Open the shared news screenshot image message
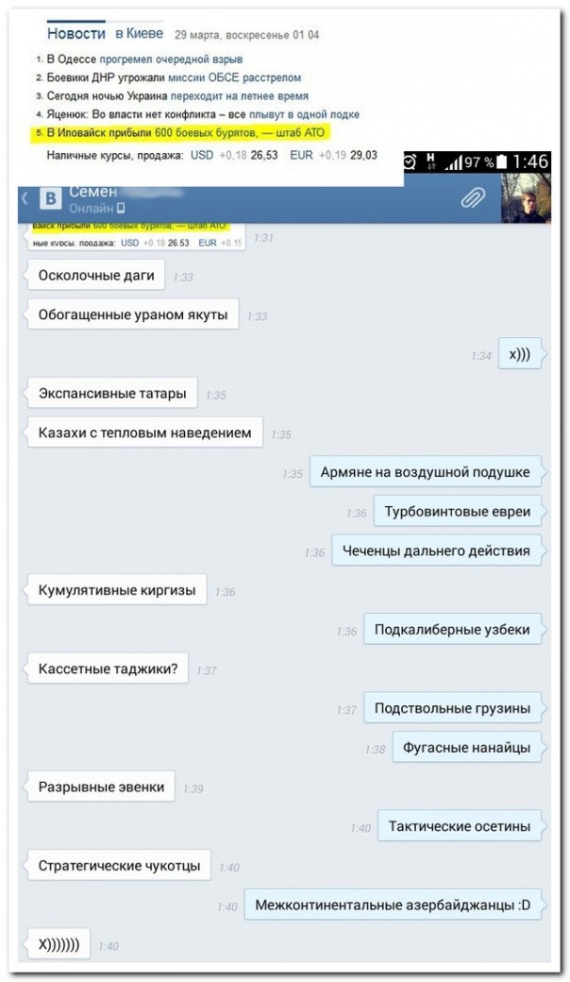This screenshot has width=570, height=982. coord(137,235)
